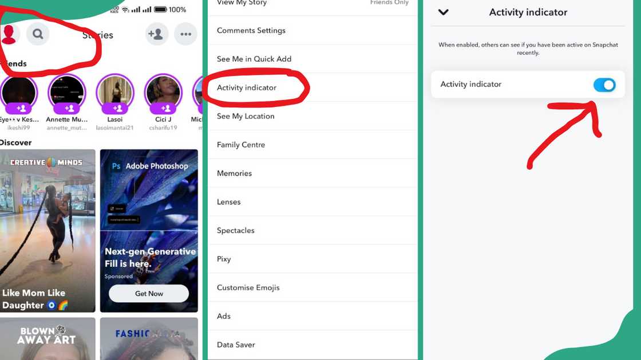Open the Add Friends icon

point(157,34)
